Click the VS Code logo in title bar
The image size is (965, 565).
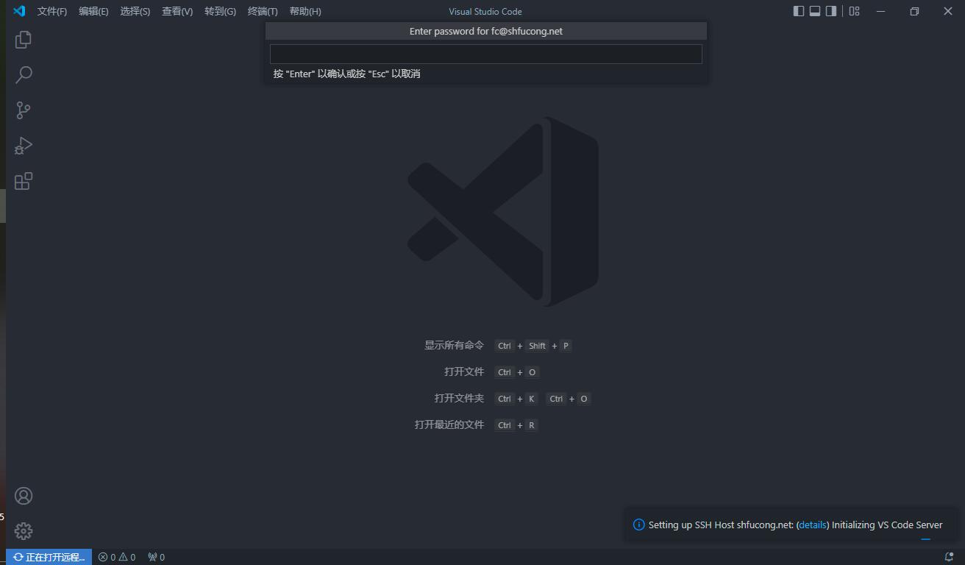(19, 11)
